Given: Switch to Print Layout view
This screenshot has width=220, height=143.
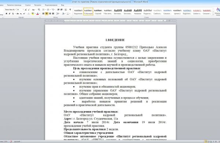Looking at the screenshot, I should 206,142.
